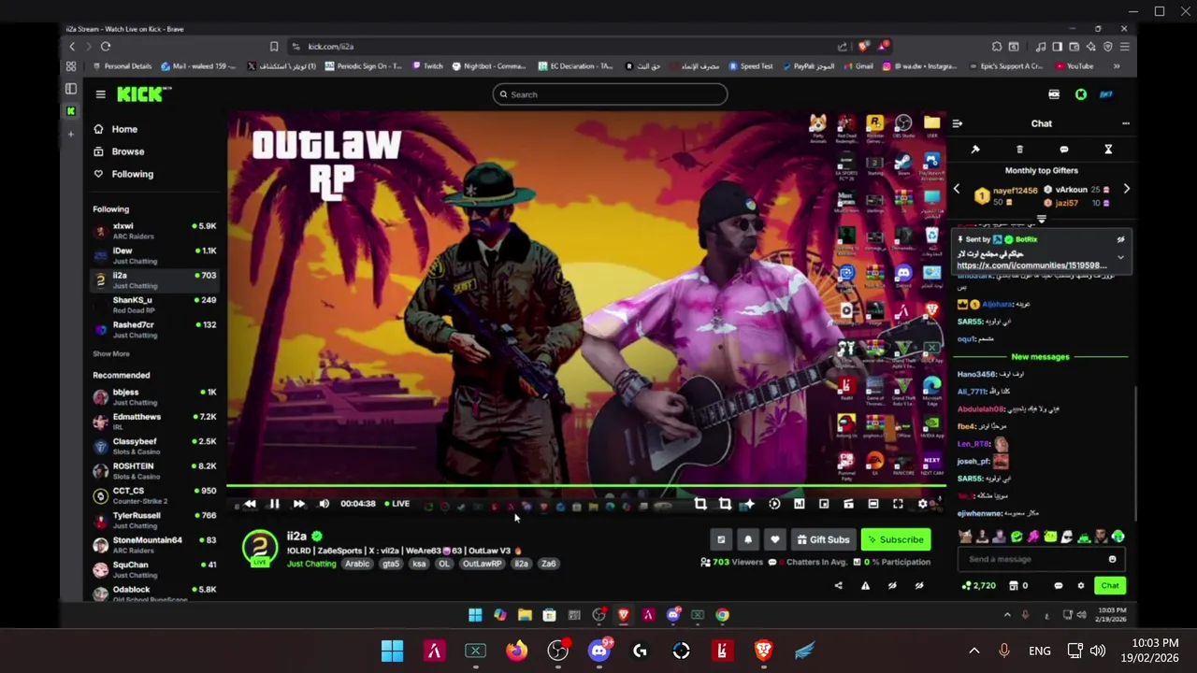Open the pinned x.com communities link

(x=1031, y=265)
